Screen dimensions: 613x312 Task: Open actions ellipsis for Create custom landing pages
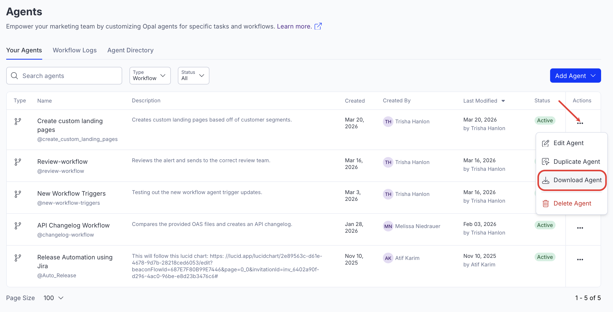point(580,123)
